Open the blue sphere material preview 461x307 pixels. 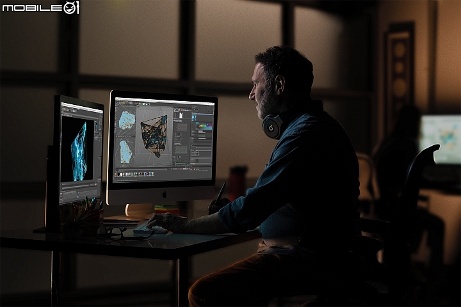point(194,118)
